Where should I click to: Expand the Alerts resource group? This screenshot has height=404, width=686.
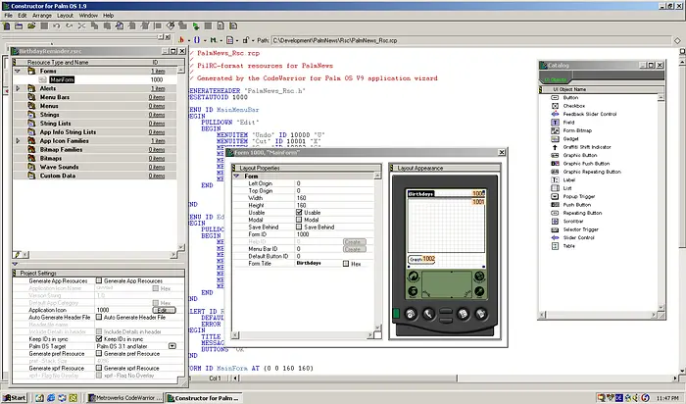pyautogui.click(x=18, y=88)
